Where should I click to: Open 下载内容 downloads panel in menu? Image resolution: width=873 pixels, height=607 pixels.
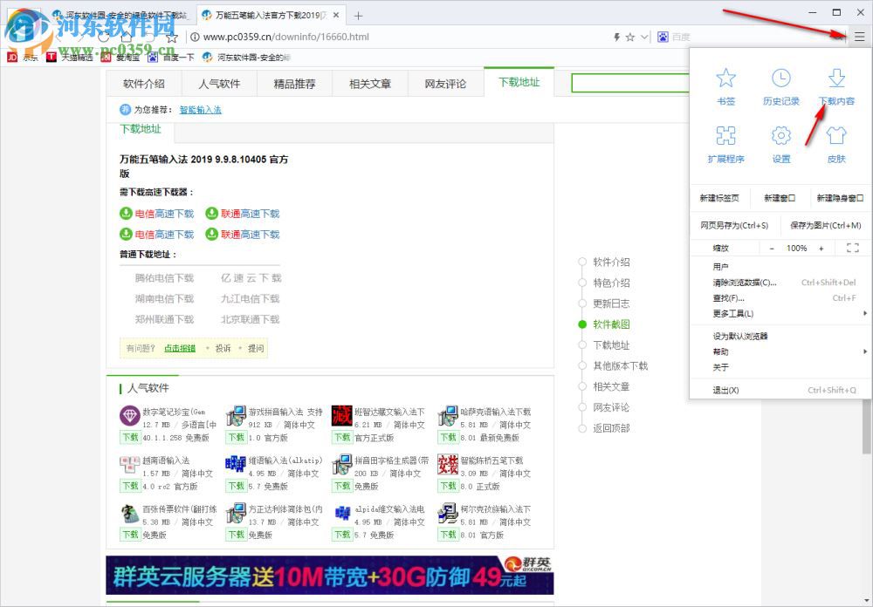tap(835, 85)
